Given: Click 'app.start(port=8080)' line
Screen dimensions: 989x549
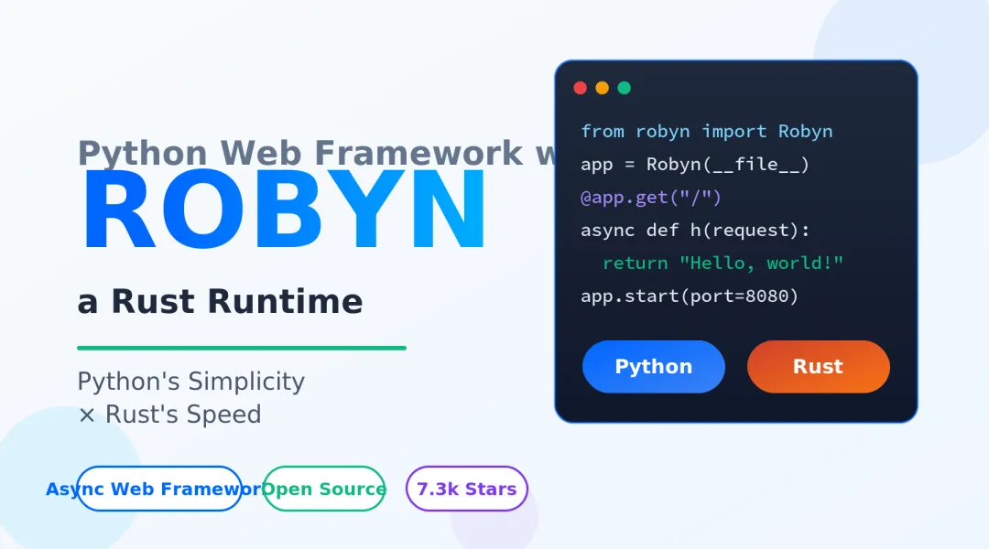Looking at the screenshot, I should (690, 296).
